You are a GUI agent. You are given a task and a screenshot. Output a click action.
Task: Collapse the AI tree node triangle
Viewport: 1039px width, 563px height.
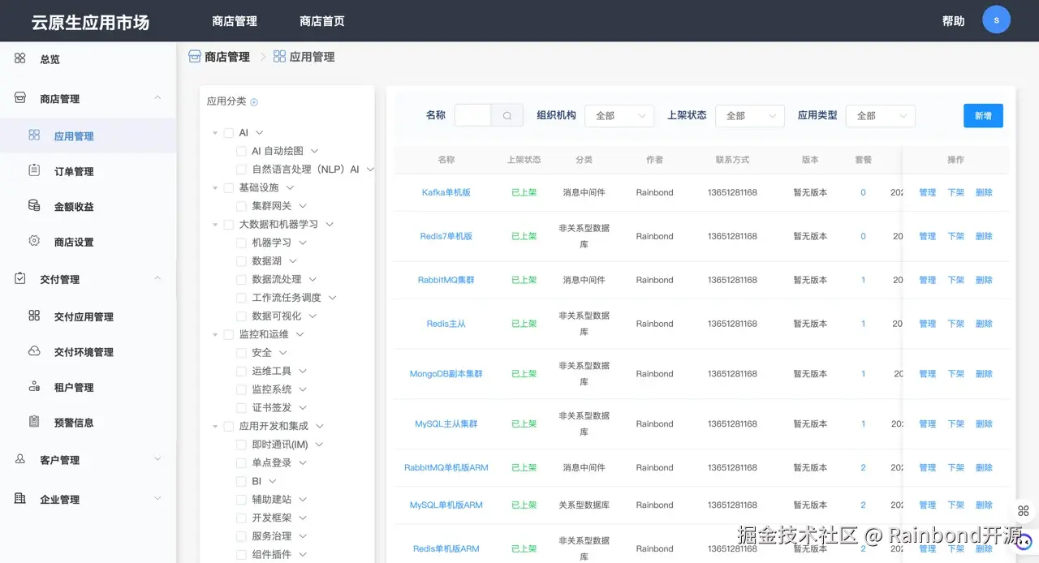click(215, 133)
